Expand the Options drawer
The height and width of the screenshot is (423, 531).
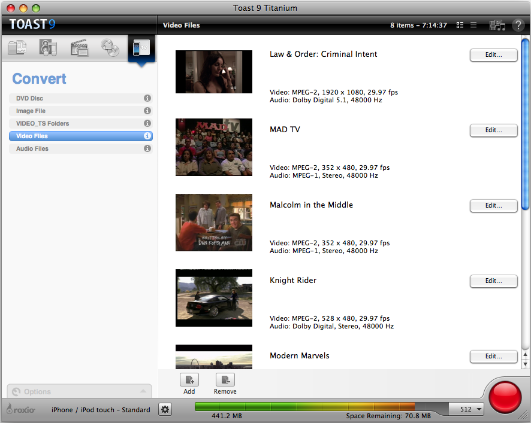click(79, 391)
